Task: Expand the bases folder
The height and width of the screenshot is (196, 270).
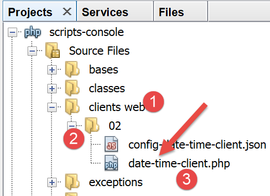Action: point(52,70)
